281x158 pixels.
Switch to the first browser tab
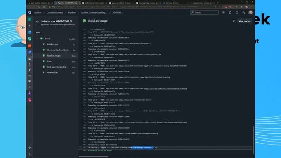coord(40,3)
